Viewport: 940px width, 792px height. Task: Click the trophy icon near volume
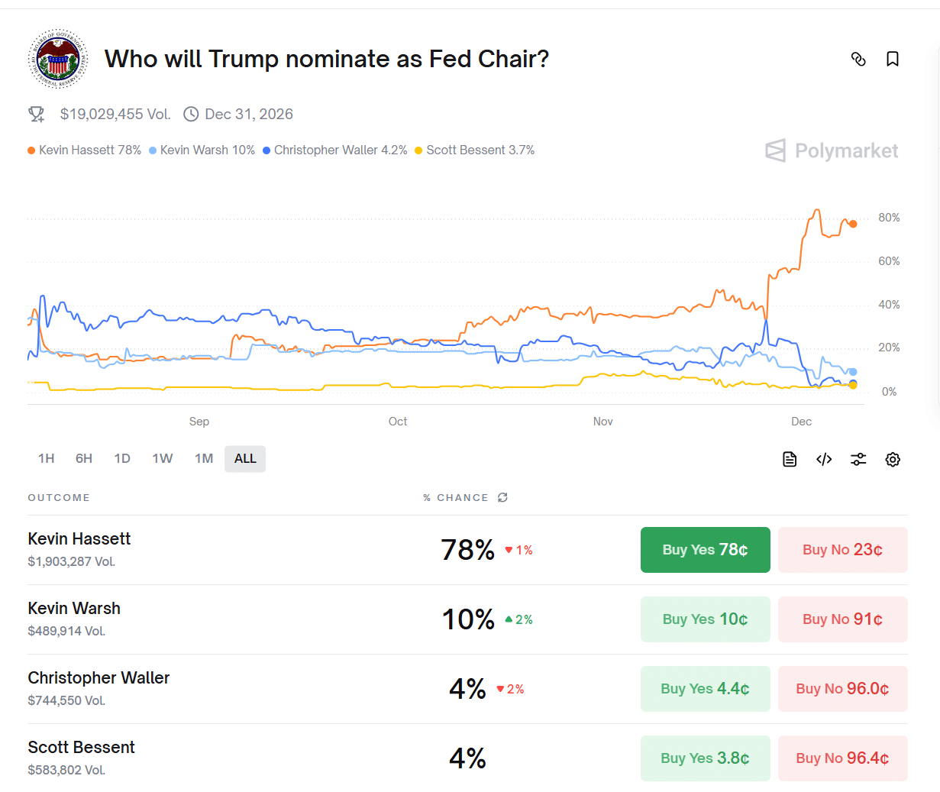pyautogui.click(x=36, y=115)
